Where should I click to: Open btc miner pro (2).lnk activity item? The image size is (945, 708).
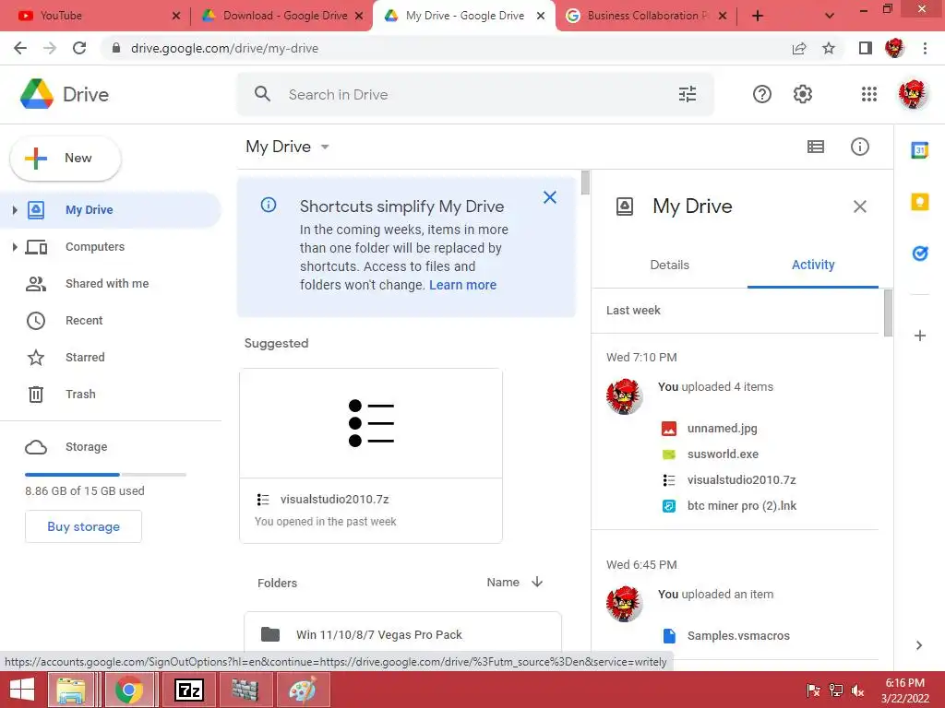[741, 506]
